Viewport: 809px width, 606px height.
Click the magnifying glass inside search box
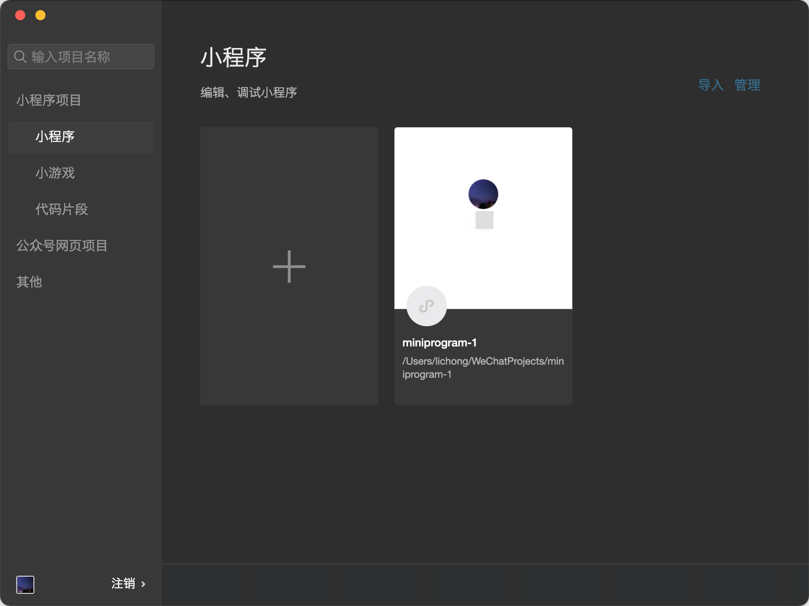point(20,57)
